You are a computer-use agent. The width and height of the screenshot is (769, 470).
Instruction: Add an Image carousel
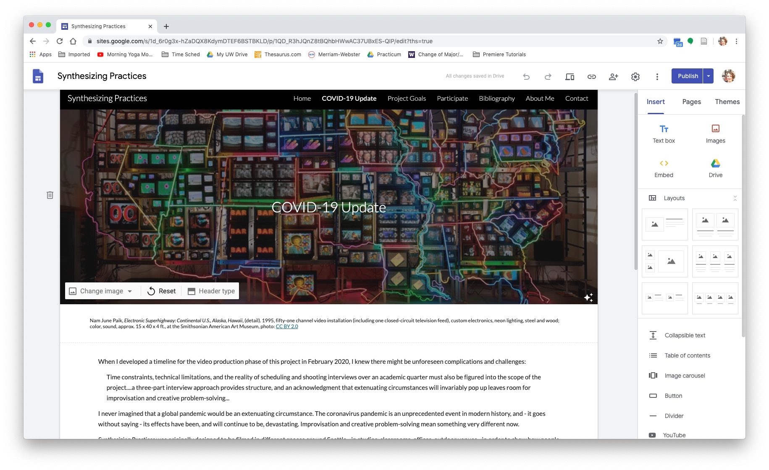685,375
